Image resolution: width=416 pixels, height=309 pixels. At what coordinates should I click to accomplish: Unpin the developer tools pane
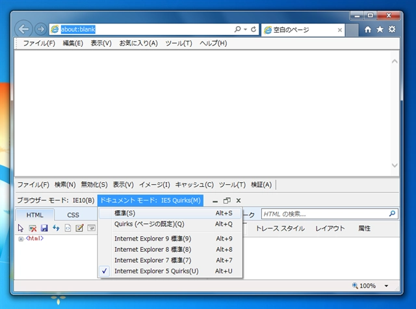pyautogui.click(x=227, y=201)
